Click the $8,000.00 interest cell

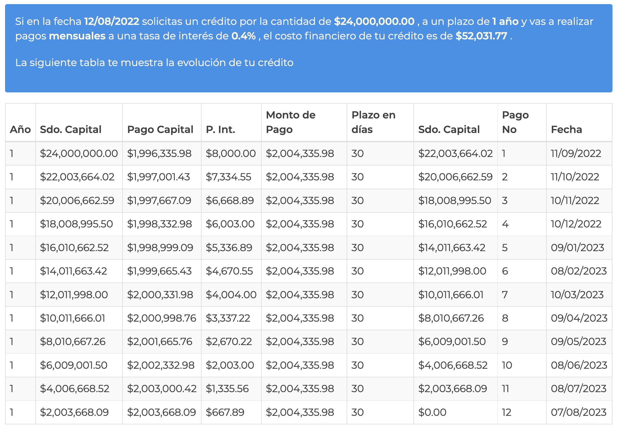click(231, 153)
